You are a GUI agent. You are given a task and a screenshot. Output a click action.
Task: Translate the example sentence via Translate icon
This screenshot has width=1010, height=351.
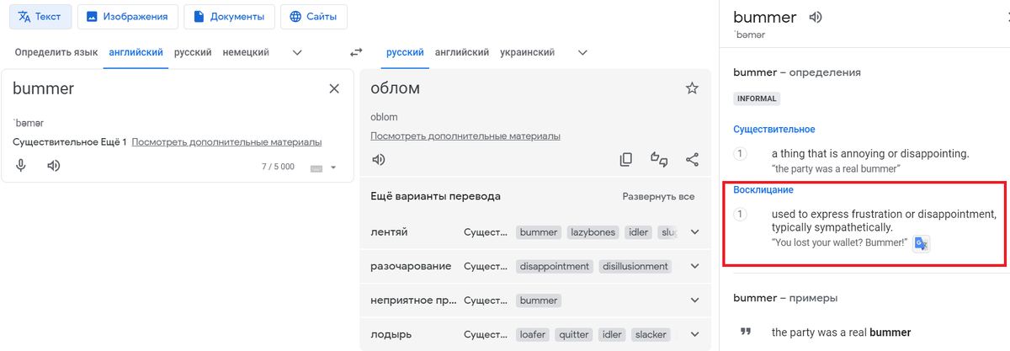922,243
